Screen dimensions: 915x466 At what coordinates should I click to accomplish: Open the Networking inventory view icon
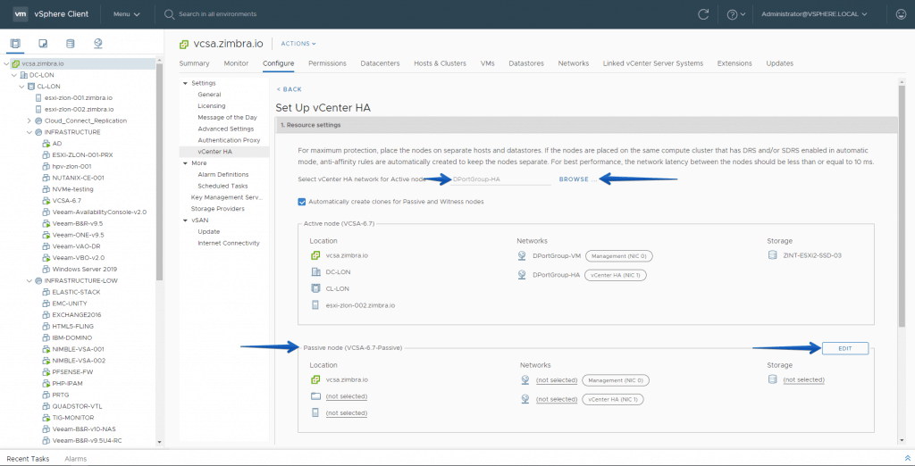coord(97,44)
